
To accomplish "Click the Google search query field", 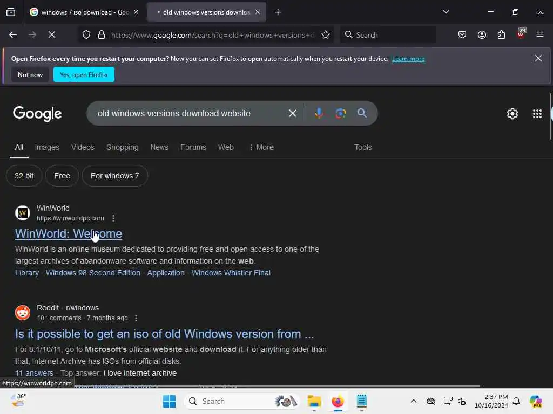I will (191, 113).
